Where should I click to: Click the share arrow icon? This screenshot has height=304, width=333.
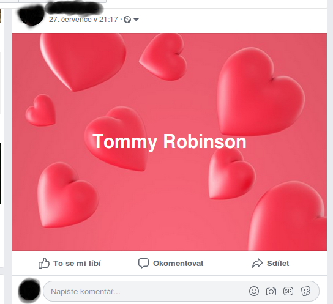(257, 263)
